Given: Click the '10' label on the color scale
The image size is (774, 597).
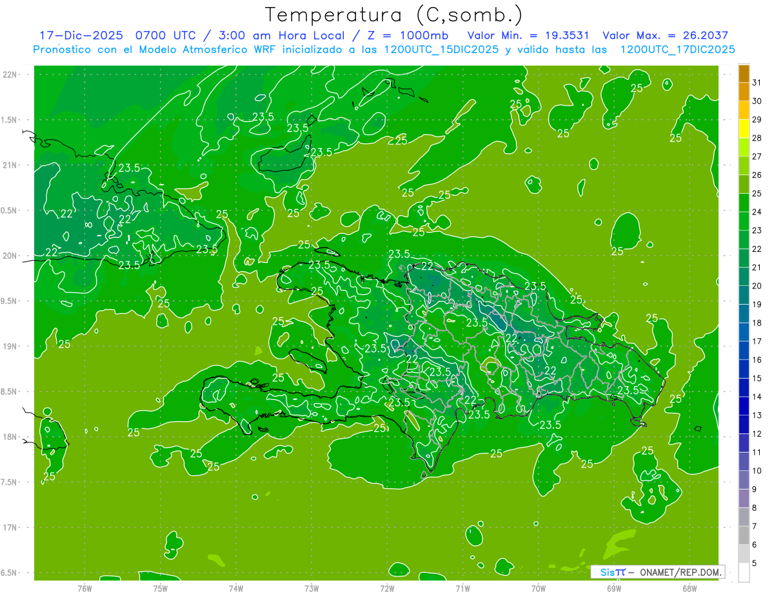Looking at the screenshot, I should click(757, 471).
